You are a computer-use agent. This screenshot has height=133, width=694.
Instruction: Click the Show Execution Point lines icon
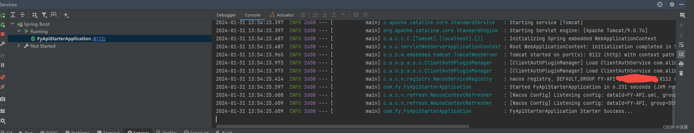pyautogui.click(x=303, y=15)
